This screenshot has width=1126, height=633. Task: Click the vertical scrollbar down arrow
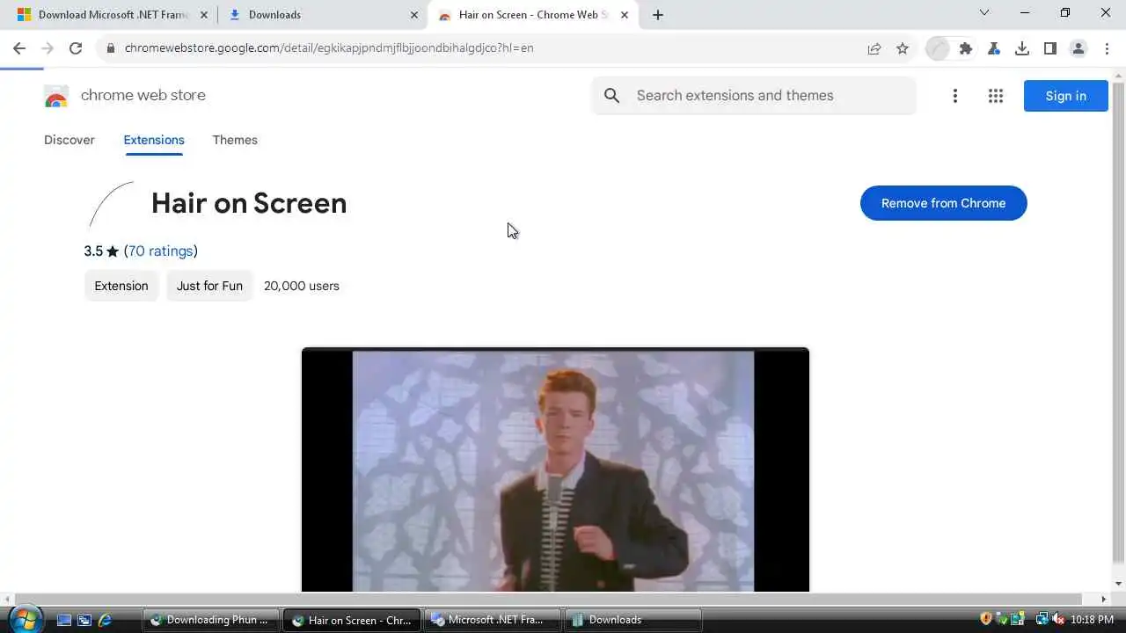1119,584
